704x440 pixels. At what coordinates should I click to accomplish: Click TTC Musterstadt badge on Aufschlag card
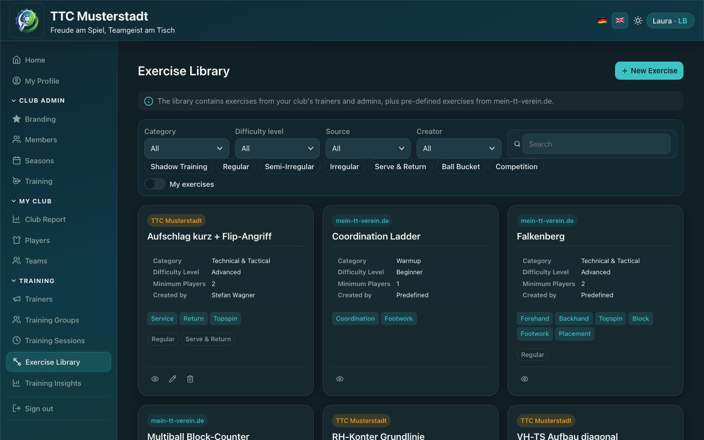click(176, 221)
